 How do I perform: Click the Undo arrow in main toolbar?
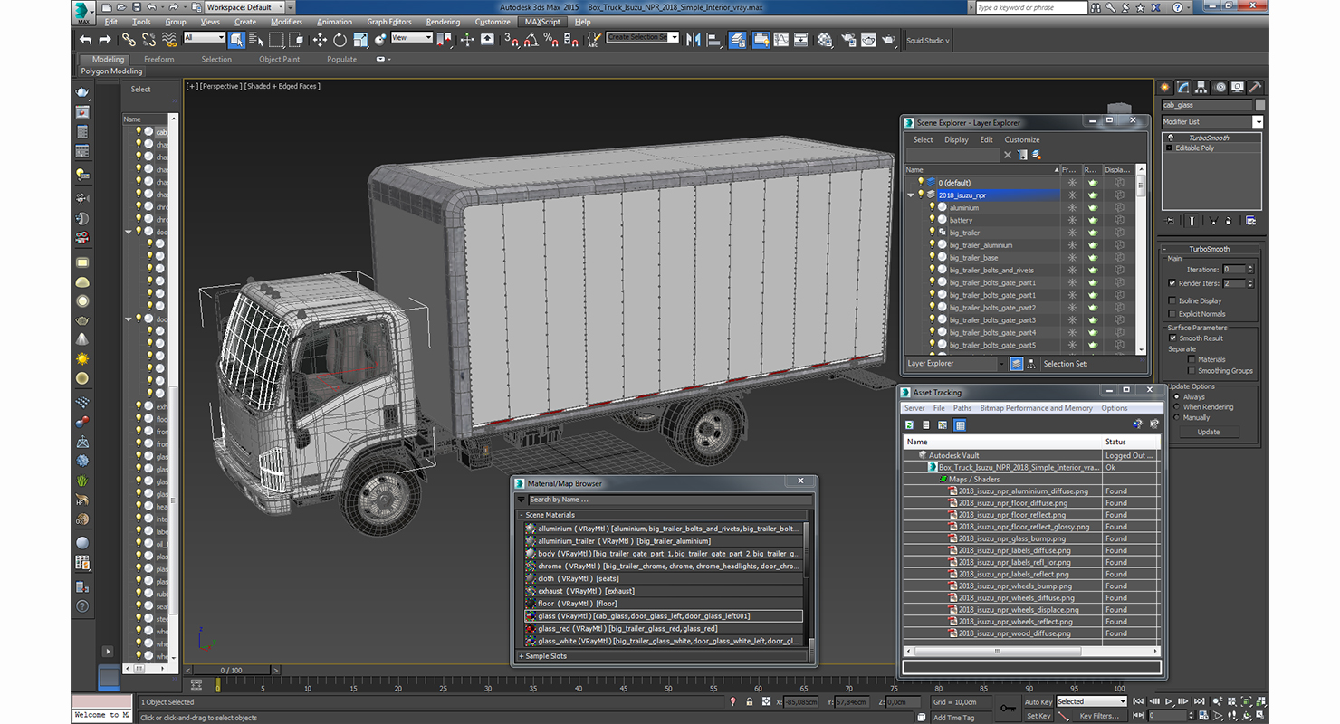tap(85, 40)
